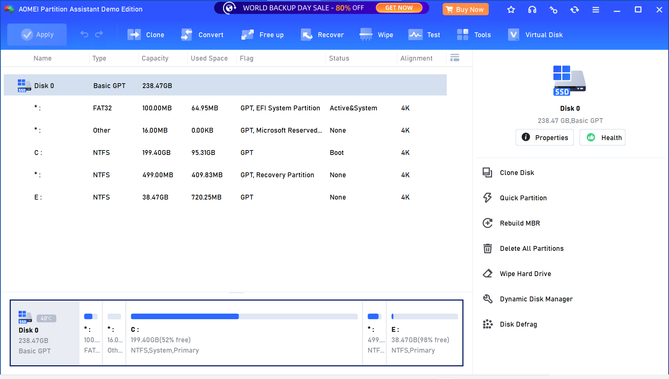Click the Free up toolbar icon
The image size is (669, 379).
pyautogui.click(x=265, y=35)
